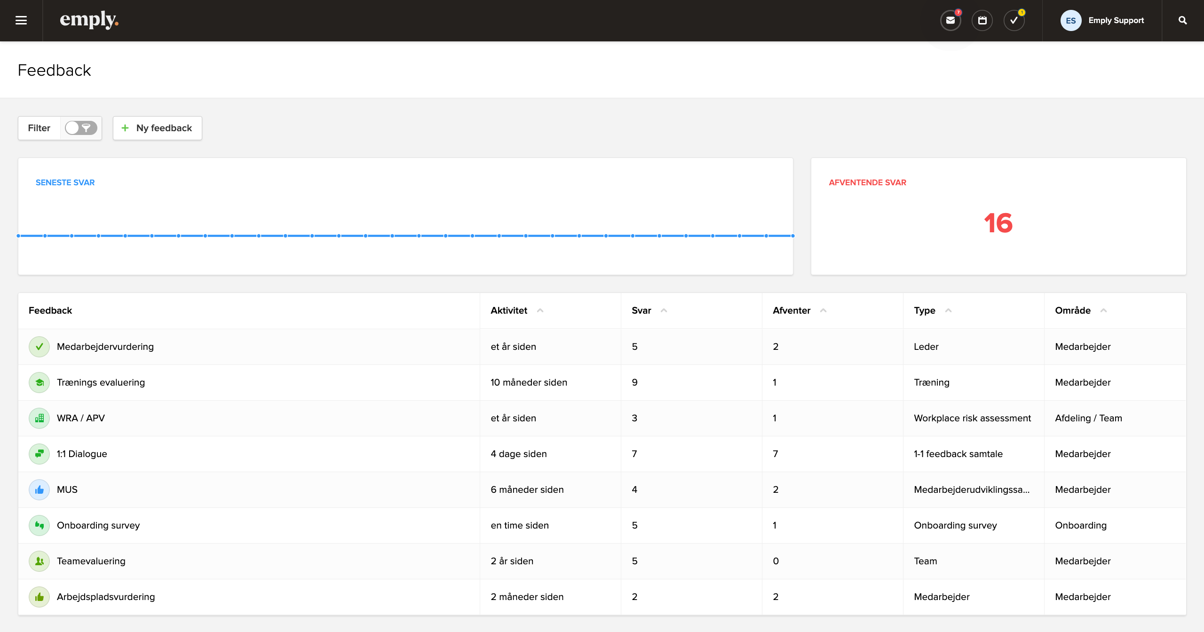This screenshot has height=632, width=1204.
Task: Toggle the Filter switch on
Action: click(81, 128)
